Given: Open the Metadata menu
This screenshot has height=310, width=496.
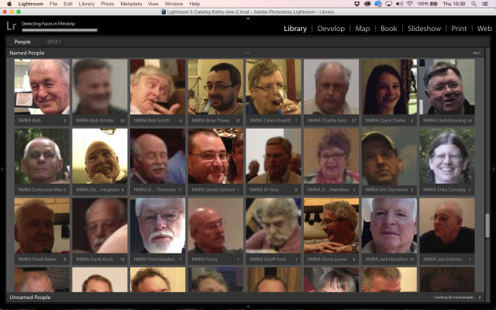Looking at the screenshot, I should pyautogui.click(x=131, y=4).
